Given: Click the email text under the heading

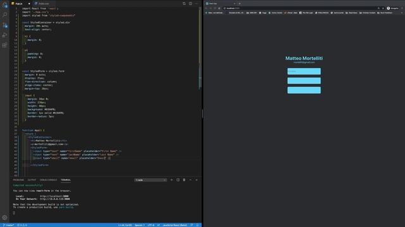Looking at the screenshot, I should 304,62.
